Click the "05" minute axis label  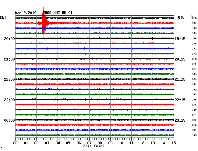(68, 143)
